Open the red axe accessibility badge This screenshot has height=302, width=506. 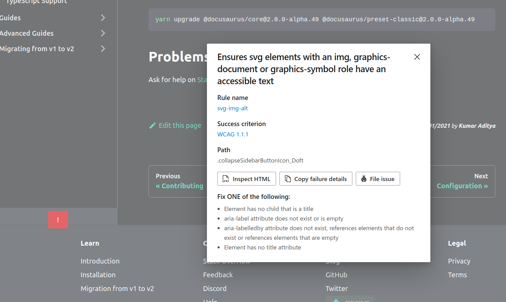tap(58, 219)
